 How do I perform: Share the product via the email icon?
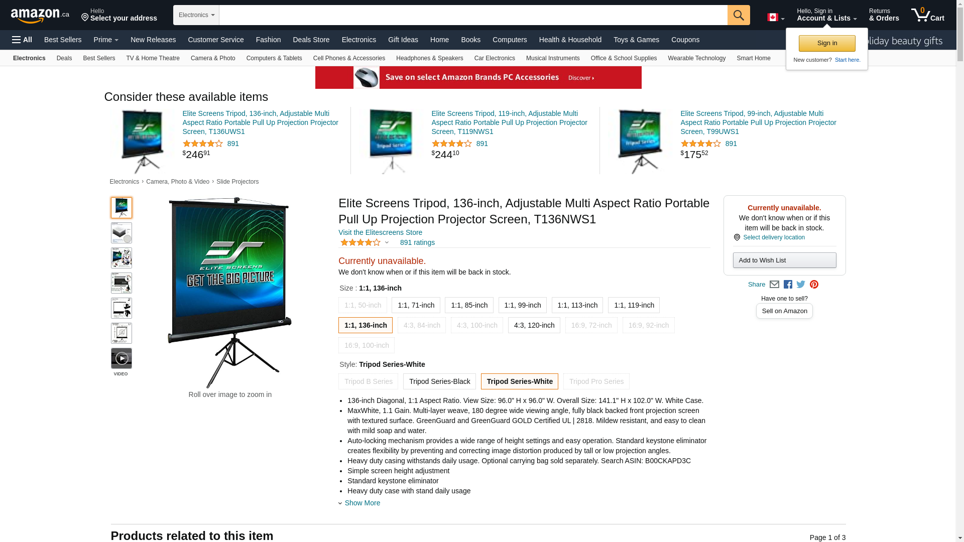click(774, 285)
